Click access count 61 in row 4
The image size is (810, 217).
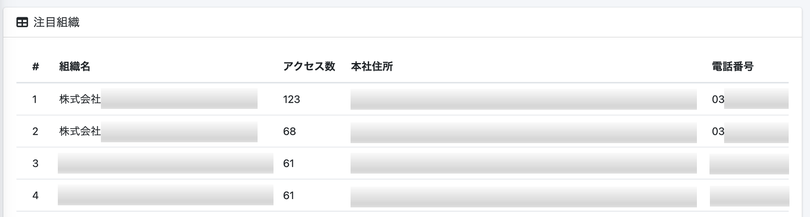[x=289, y=196]
